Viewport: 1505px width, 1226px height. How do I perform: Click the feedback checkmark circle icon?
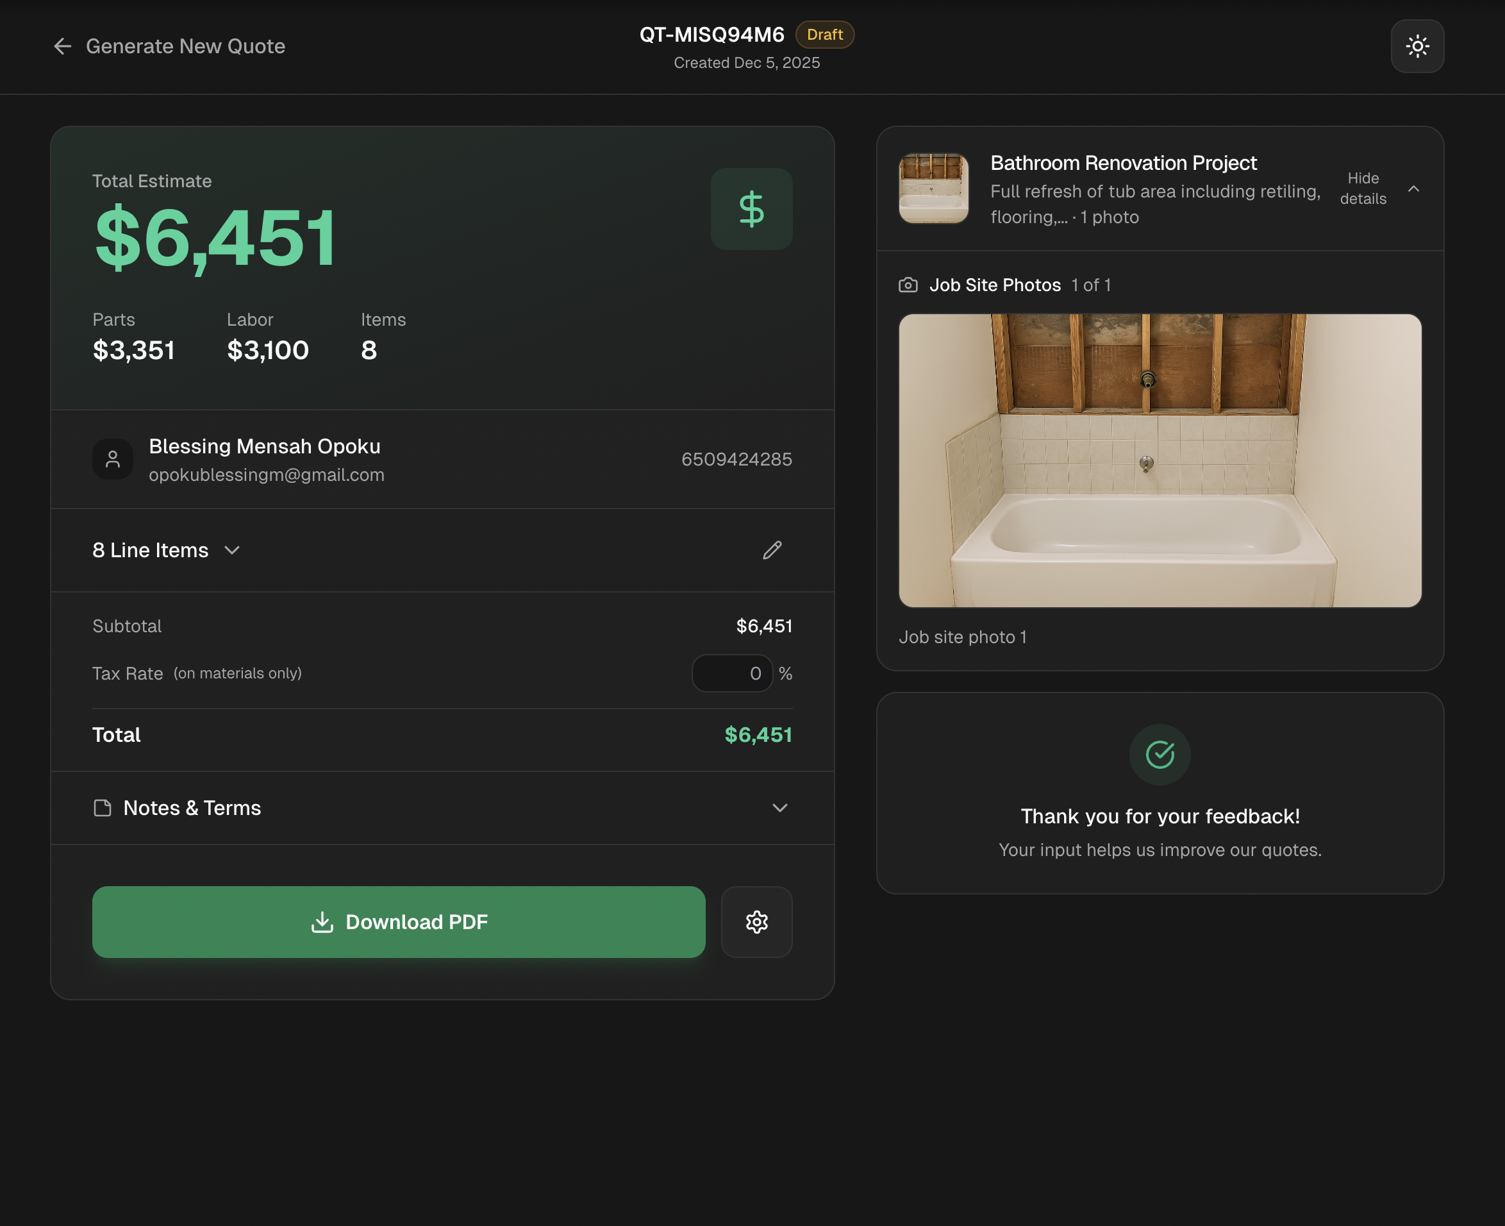pos(1160,754)
